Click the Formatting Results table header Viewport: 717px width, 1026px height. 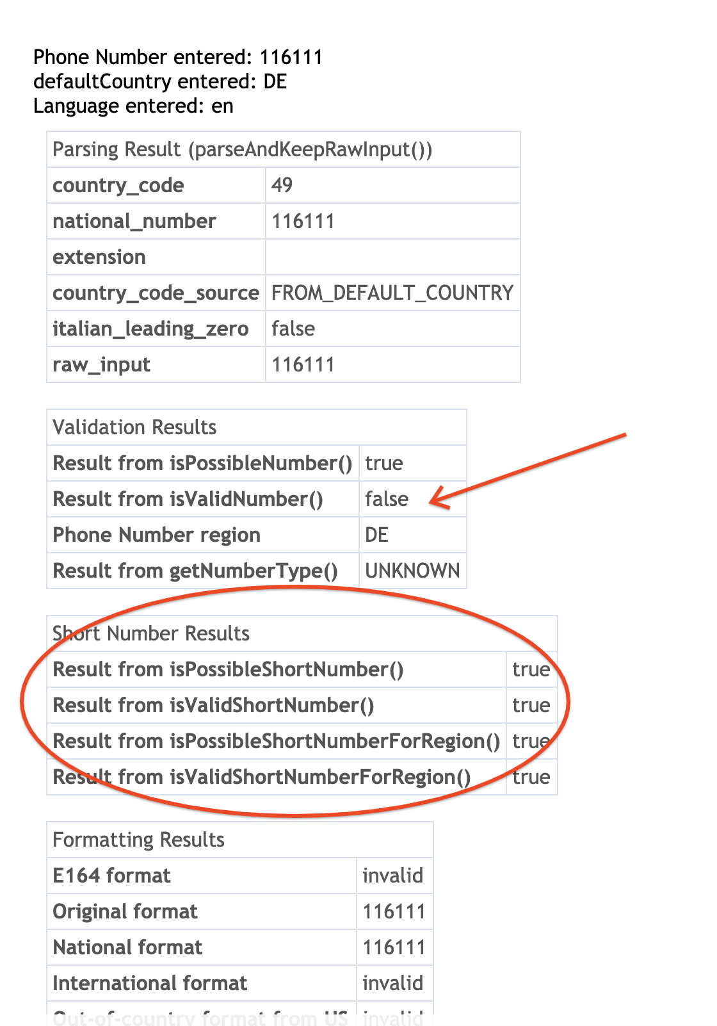point(139,840)
